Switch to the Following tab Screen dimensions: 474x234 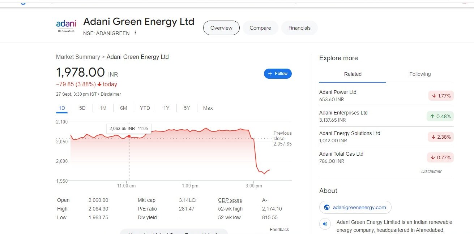(x=420, y=74)
